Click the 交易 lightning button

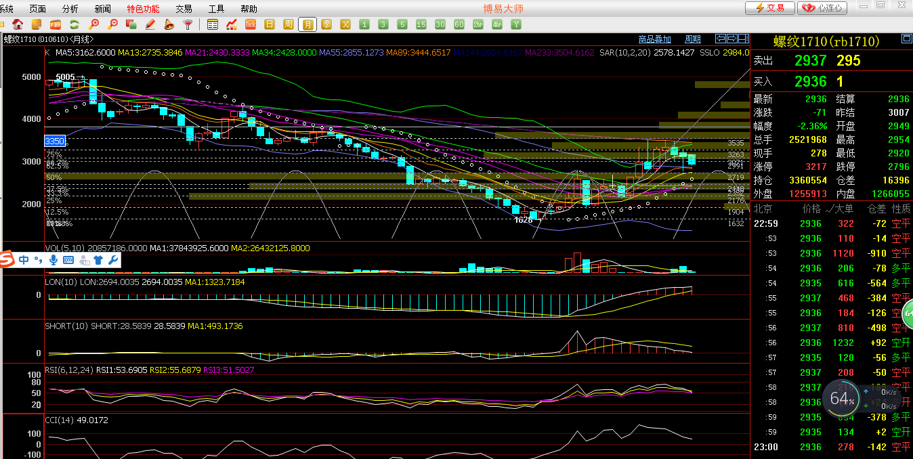tap(770, 8)
